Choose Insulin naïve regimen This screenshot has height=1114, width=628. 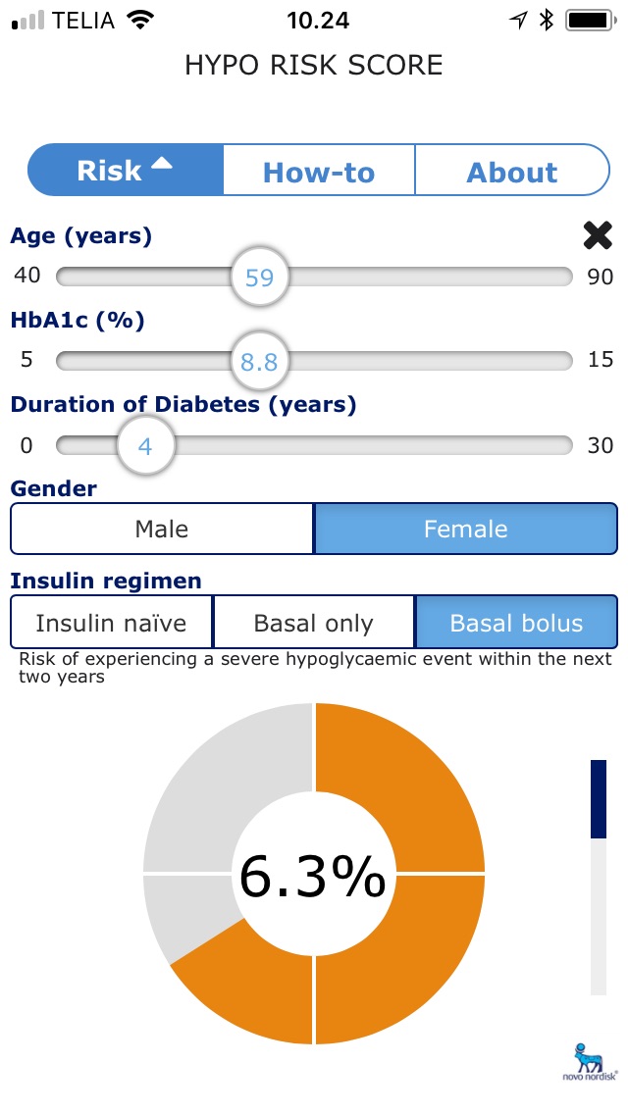point(112,623)
